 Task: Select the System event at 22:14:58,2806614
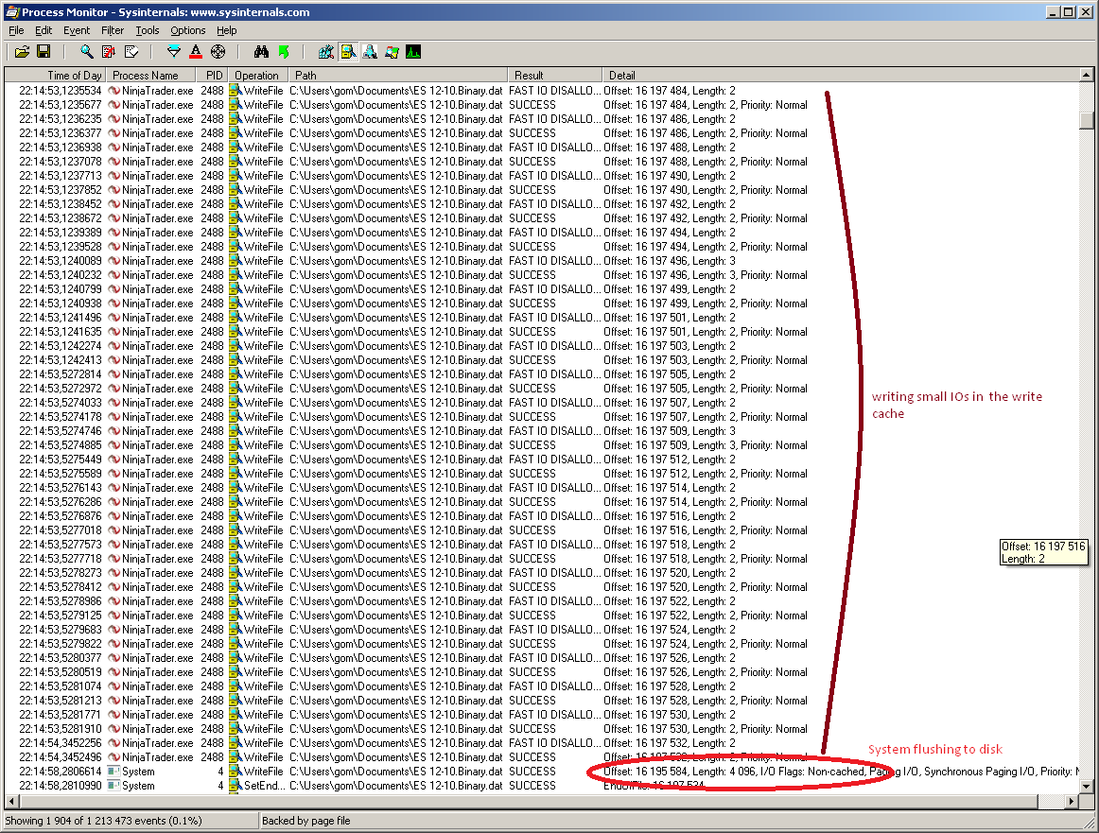[x=541, y=772]
